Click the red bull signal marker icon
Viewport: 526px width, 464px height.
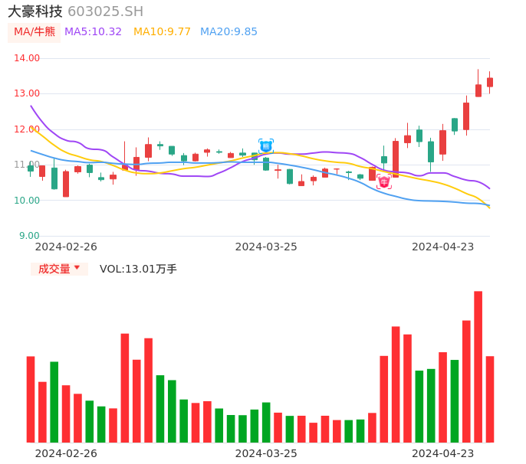pyautogui.click(x=383, y=182)
